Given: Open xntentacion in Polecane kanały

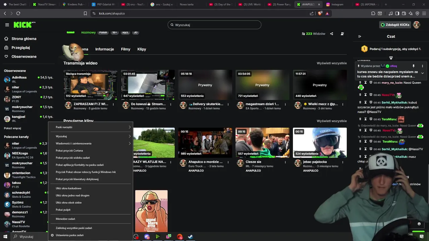Looking at the screenshot, I should tap(25, 175).
